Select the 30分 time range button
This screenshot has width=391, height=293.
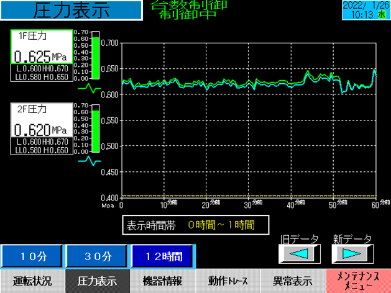pos(96,256)
